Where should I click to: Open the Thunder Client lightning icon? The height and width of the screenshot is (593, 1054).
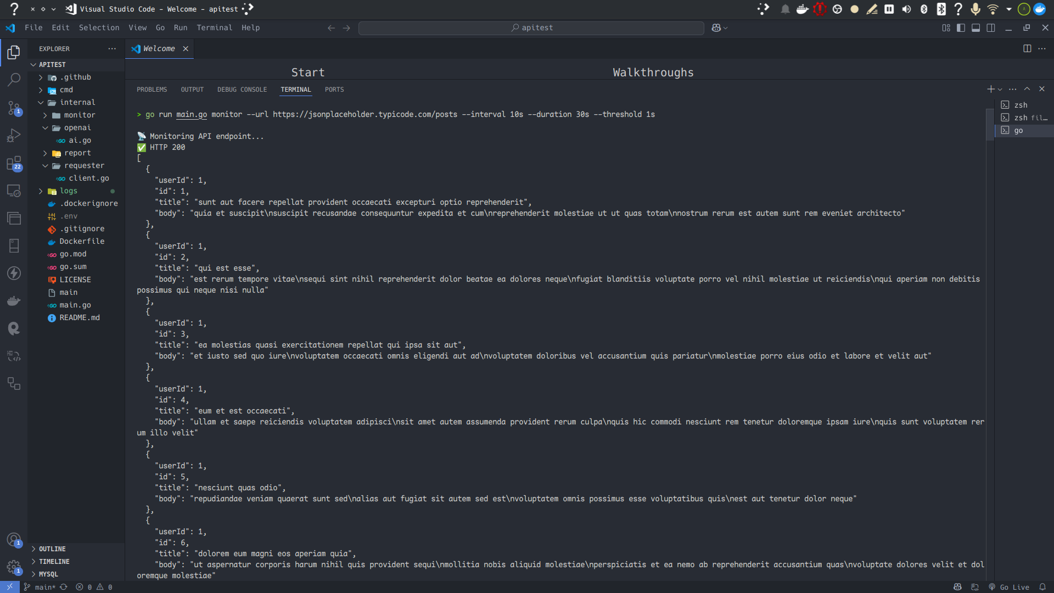pyautogui.click(x=14, y=273)
